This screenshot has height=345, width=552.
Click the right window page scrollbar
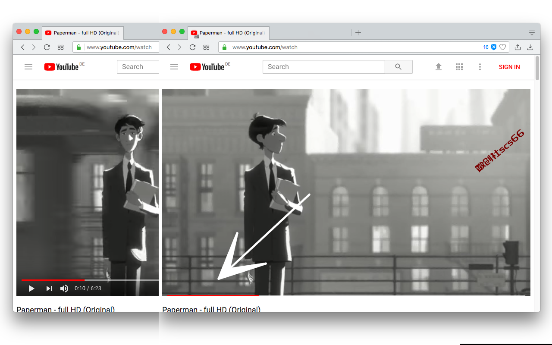tap(537, 68)
